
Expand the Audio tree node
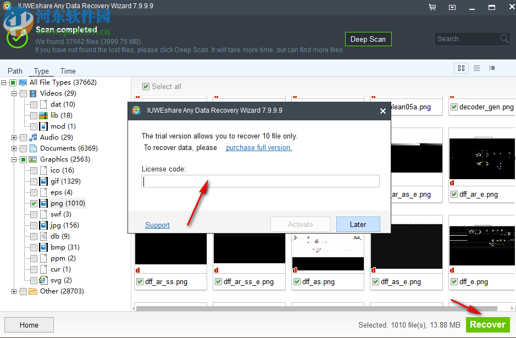tap(14, 137)
